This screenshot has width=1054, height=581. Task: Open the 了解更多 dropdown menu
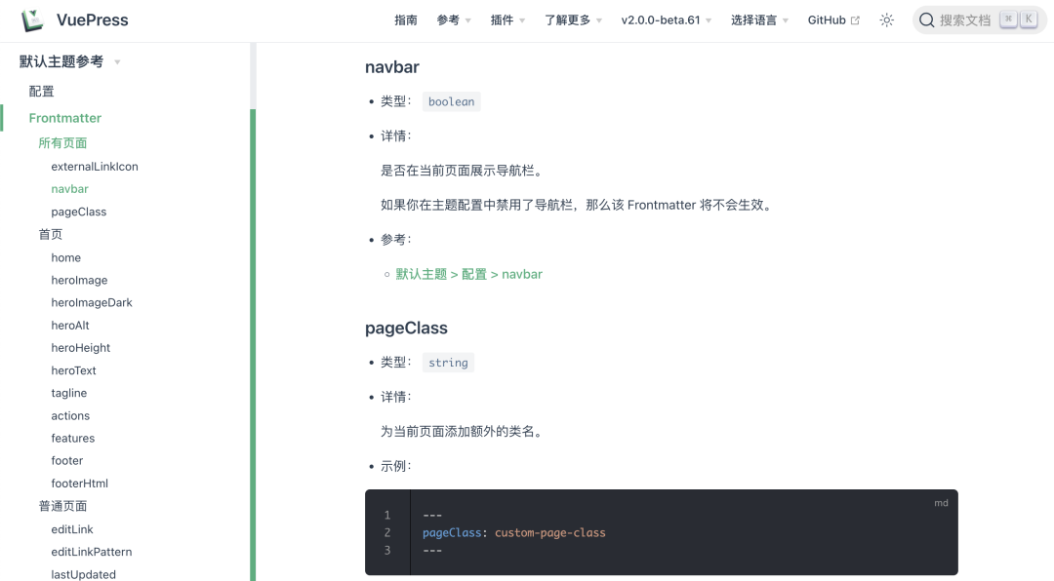coord(573,20)
